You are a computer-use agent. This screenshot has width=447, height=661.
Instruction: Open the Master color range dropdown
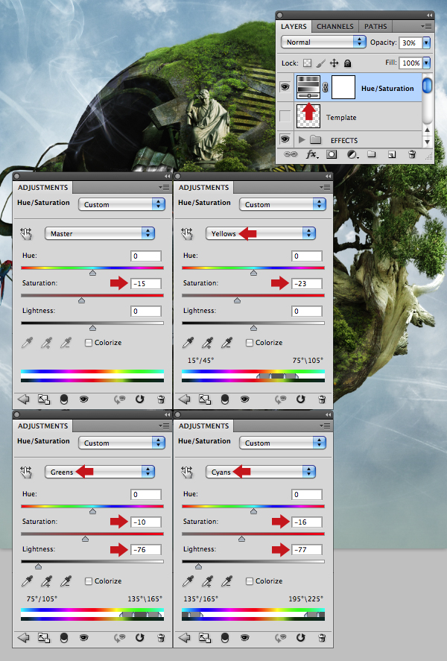click(x=99, y=233)
